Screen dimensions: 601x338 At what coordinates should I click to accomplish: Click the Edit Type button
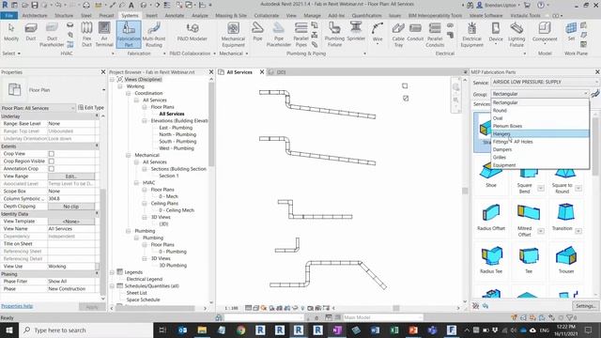click(x=91, y=108)
